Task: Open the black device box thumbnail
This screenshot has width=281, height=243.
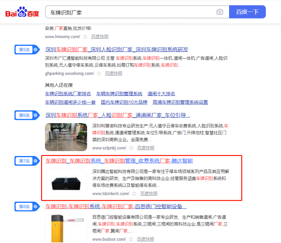Action: [x=66, y=183]
